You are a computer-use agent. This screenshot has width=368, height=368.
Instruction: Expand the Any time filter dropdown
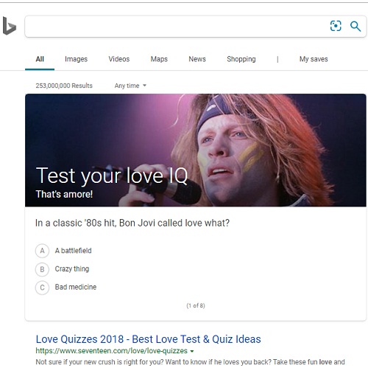(x=130, y=86)
